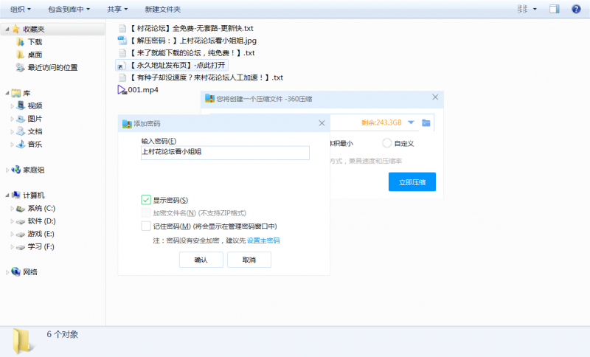The image size is (590, 357).
Task: Open the 下载 folder in favorites
Action: coord(35,42)
